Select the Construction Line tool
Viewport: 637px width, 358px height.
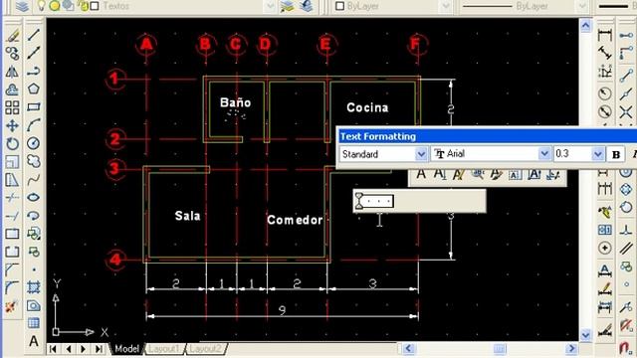[34, 53]
